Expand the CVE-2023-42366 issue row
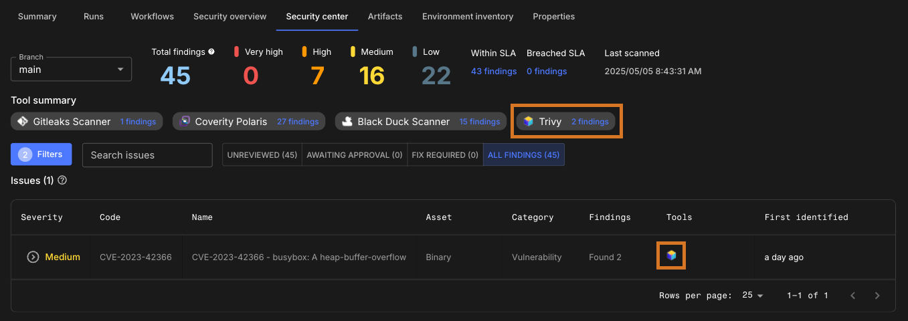This screenshot has height=321, width=908. tap(33, 257)
